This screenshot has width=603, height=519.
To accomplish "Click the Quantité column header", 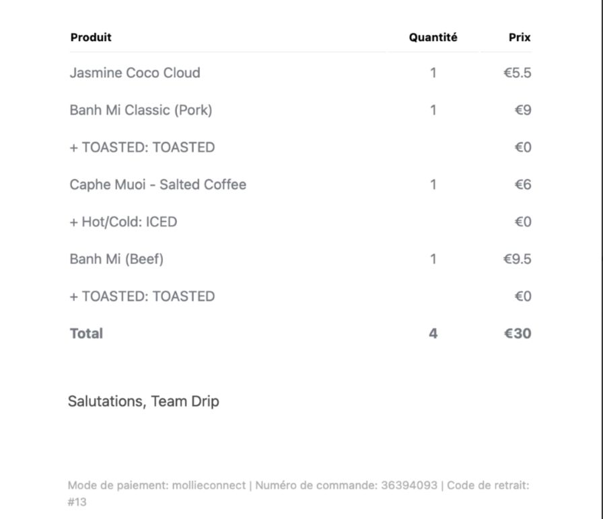I will coord(433,37).
